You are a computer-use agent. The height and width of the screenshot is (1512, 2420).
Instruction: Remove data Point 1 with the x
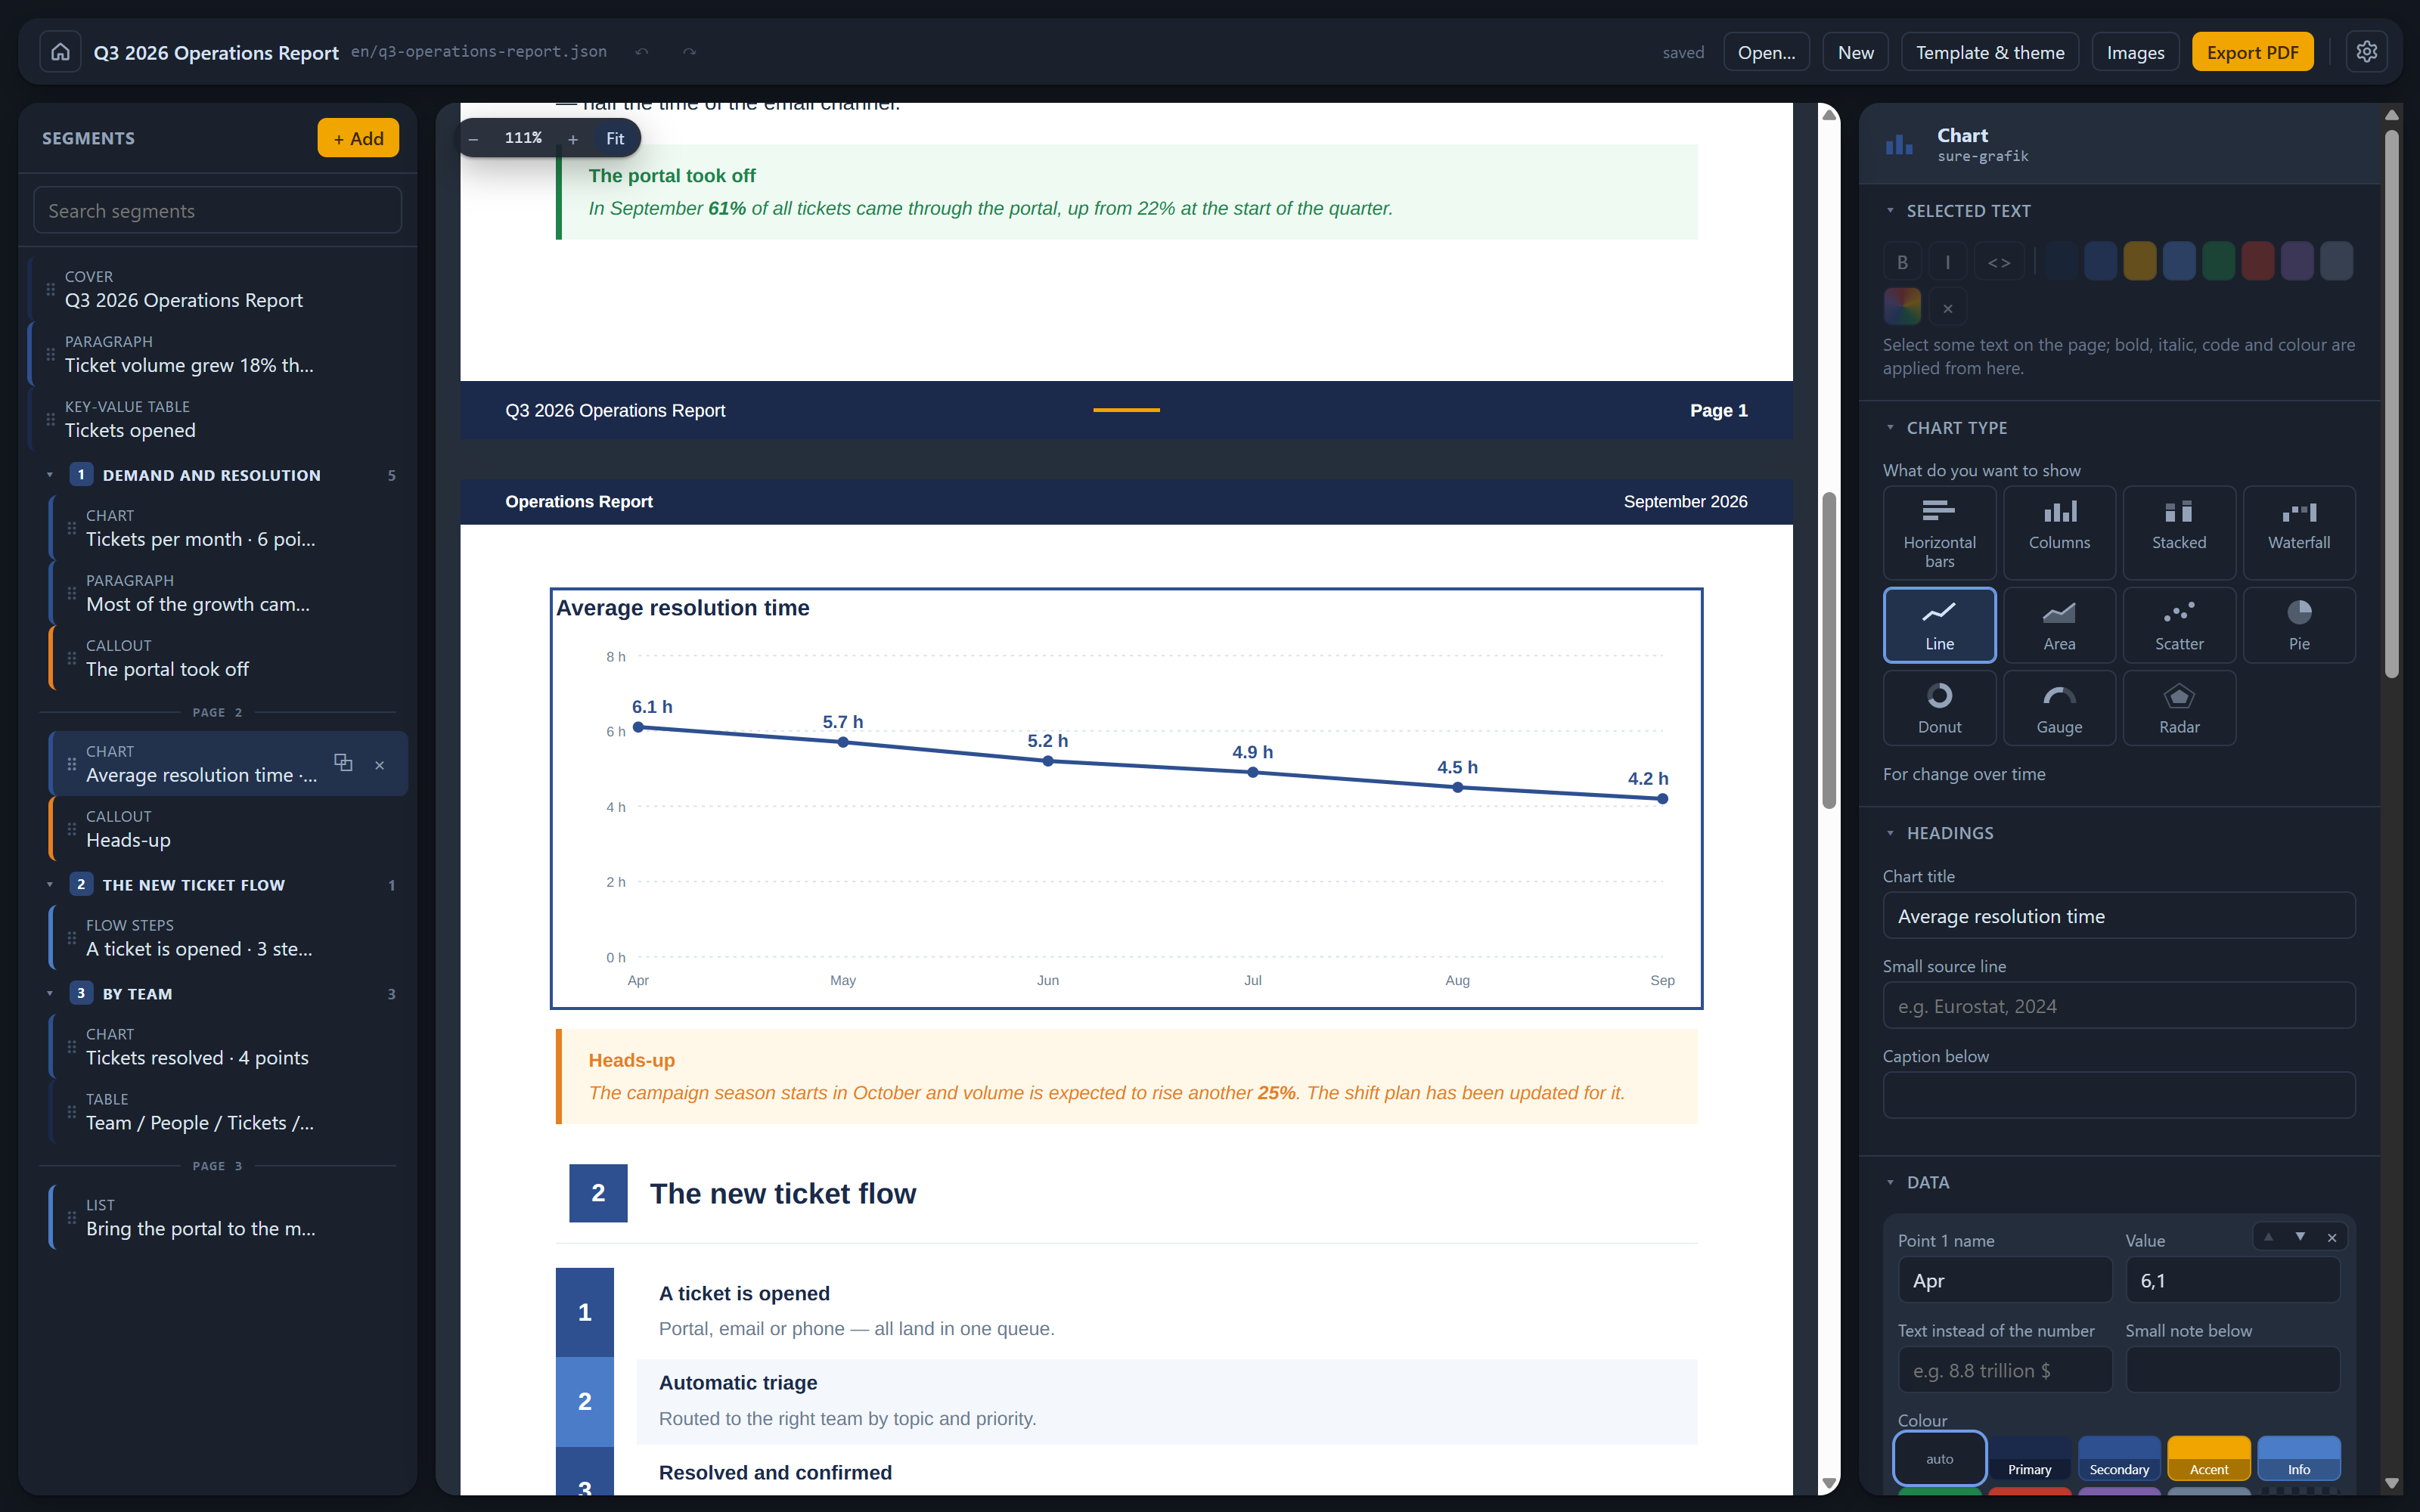click(x=2332, y=1238)
